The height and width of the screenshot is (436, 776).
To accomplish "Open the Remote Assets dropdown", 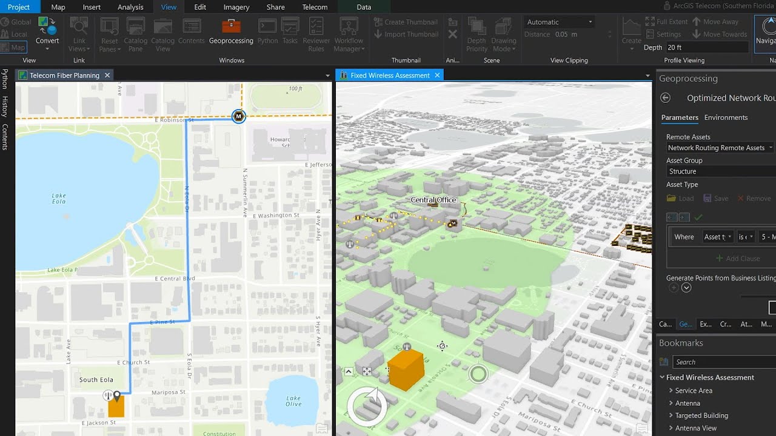I will (720, 148).
